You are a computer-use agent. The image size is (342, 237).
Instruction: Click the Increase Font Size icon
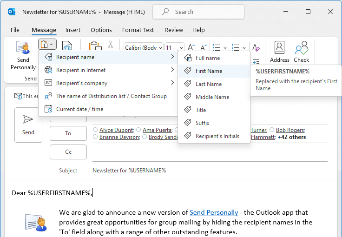click(191, 47)
